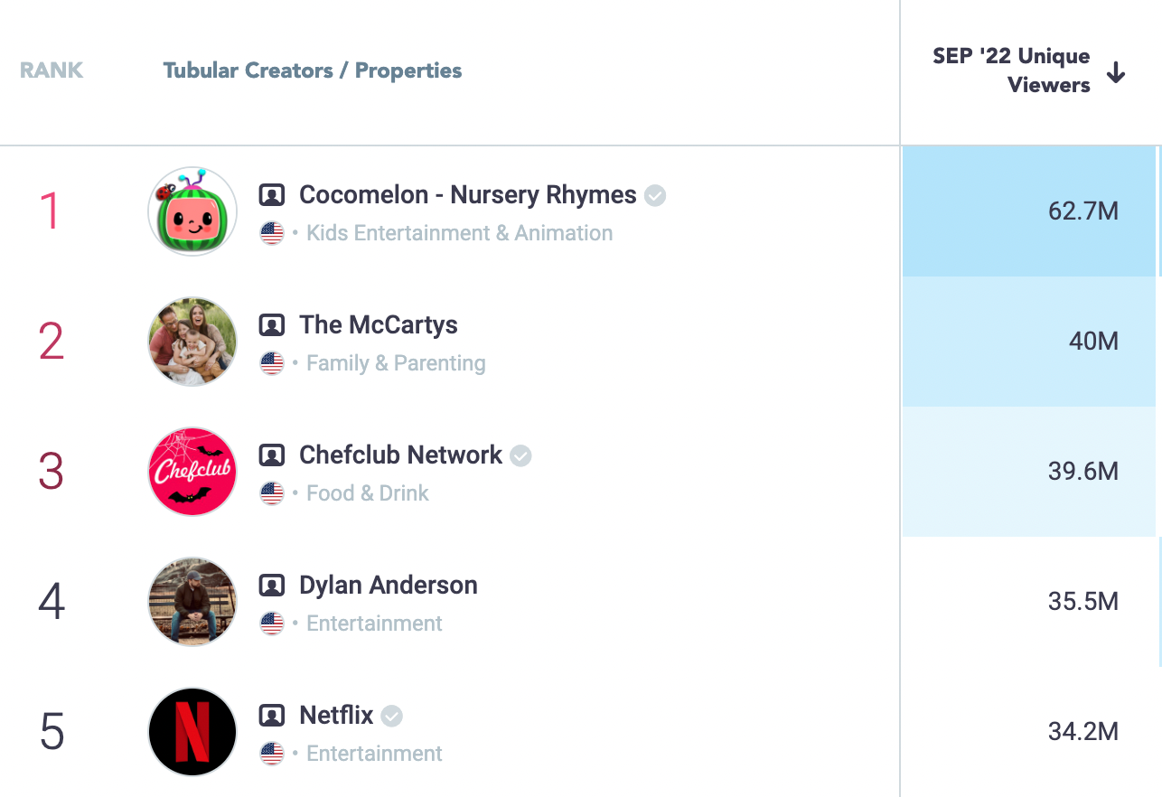Viewport: 1162px width, 797px height.
Task: Open the Netflix N logo avatar
Action: pos(192,732)
